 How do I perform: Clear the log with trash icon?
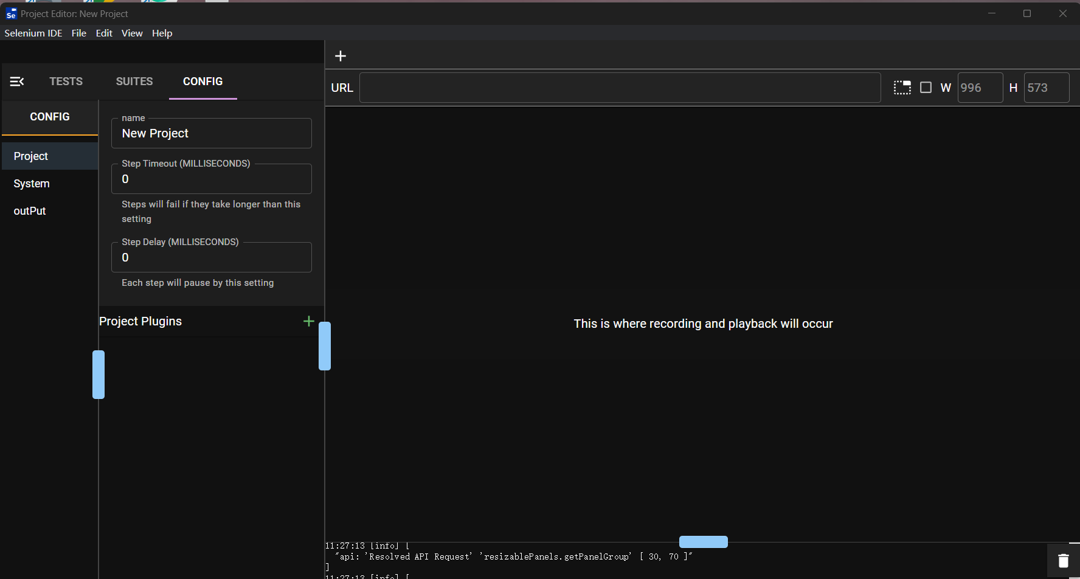(x=1063, y=561)
